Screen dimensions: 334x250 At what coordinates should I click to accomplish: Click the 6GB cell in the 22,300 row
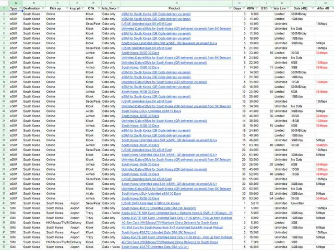[x=303, y=63]
